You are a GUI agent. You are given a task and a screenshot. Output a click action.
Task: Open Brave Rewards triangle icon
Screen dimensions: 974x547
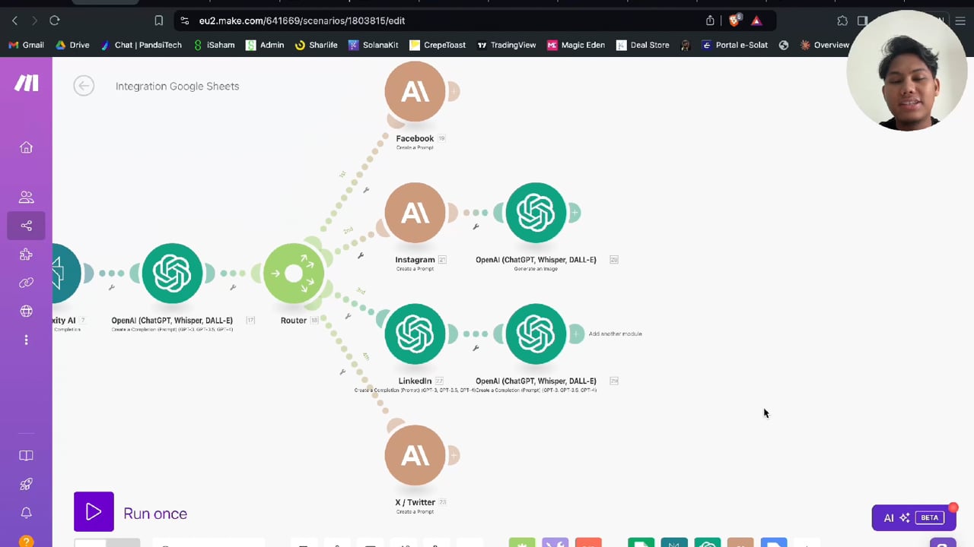point(756,21)
